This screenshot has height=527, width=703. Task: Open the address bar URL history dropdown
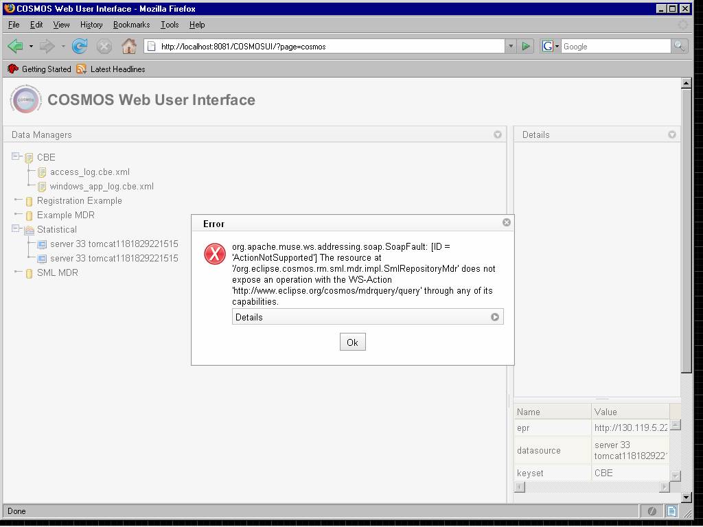coord(510,46)
